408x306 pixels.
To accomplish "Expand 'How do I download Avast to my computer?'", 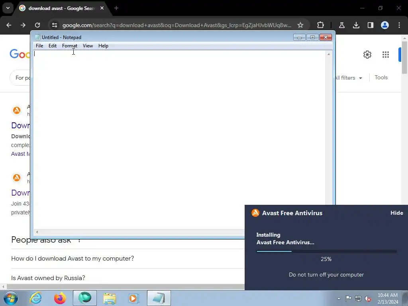I will pos(127,258).
